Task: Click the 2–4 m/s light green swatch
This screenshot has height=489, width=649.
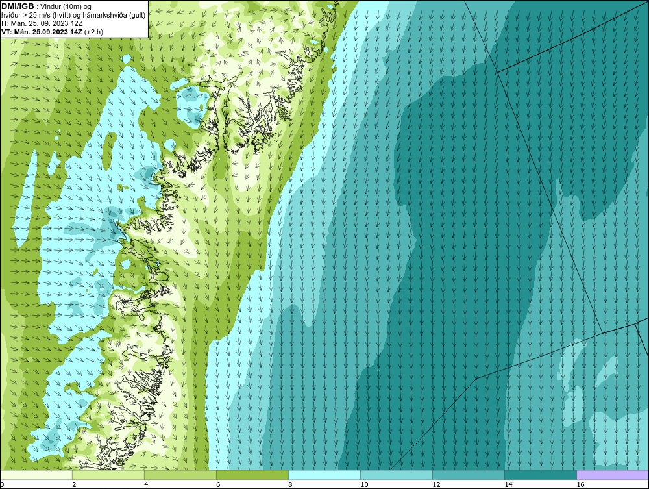Action: (x=108, y=475)
